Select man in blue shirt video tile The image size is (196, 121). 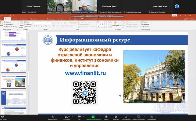(x=85, y=7)
